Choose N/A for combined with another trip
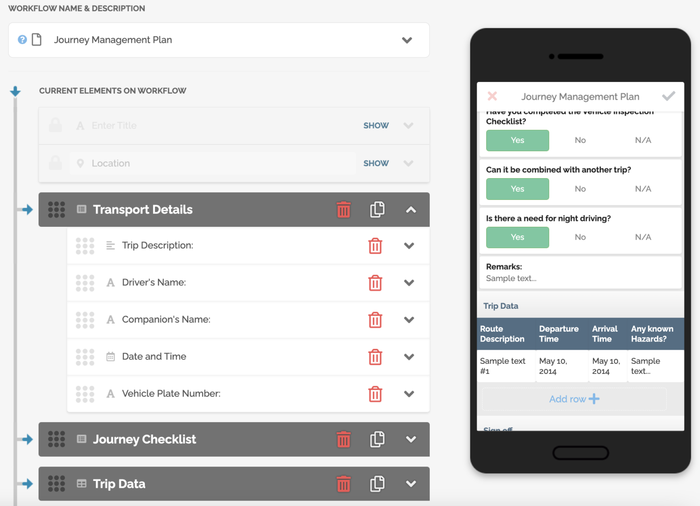This screenshot has width=700, height=506. point(643,189)
